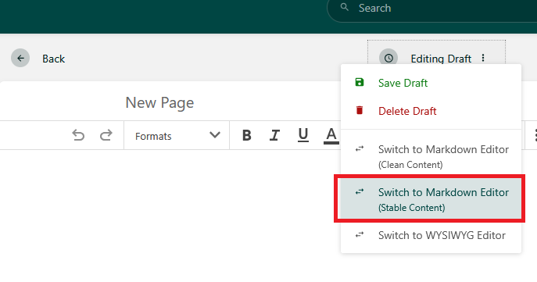
Task: Select Switch to WYSIWYG Editor
Action: [431, 235]
